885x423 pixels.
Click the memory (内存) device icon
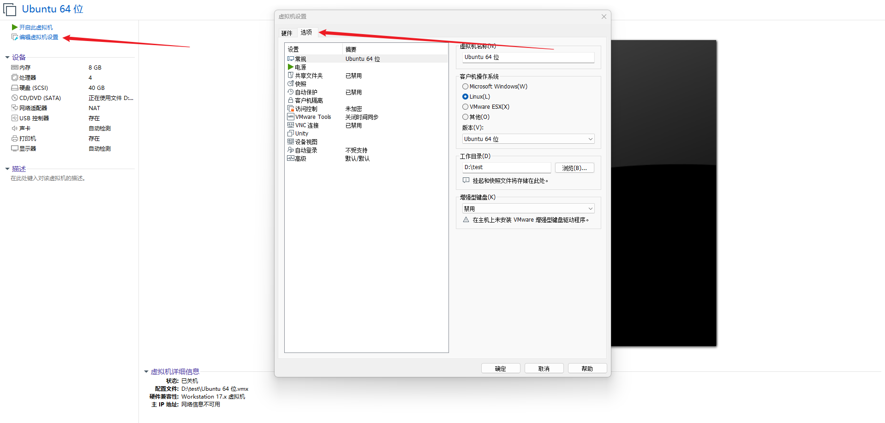click(15, 67)
